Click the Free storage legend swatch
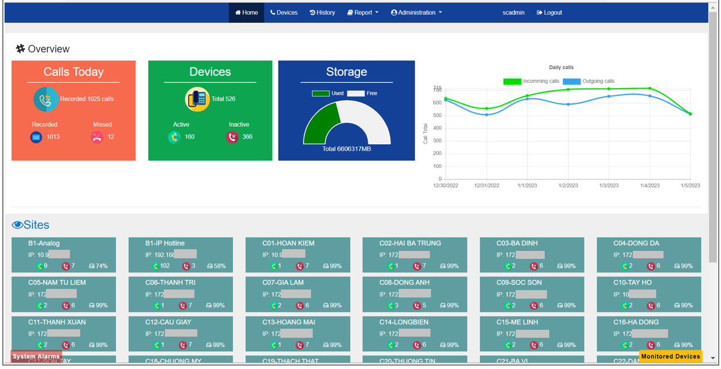Image resolution: width=721 pixels, height=369 pixels. coord(356,93)
